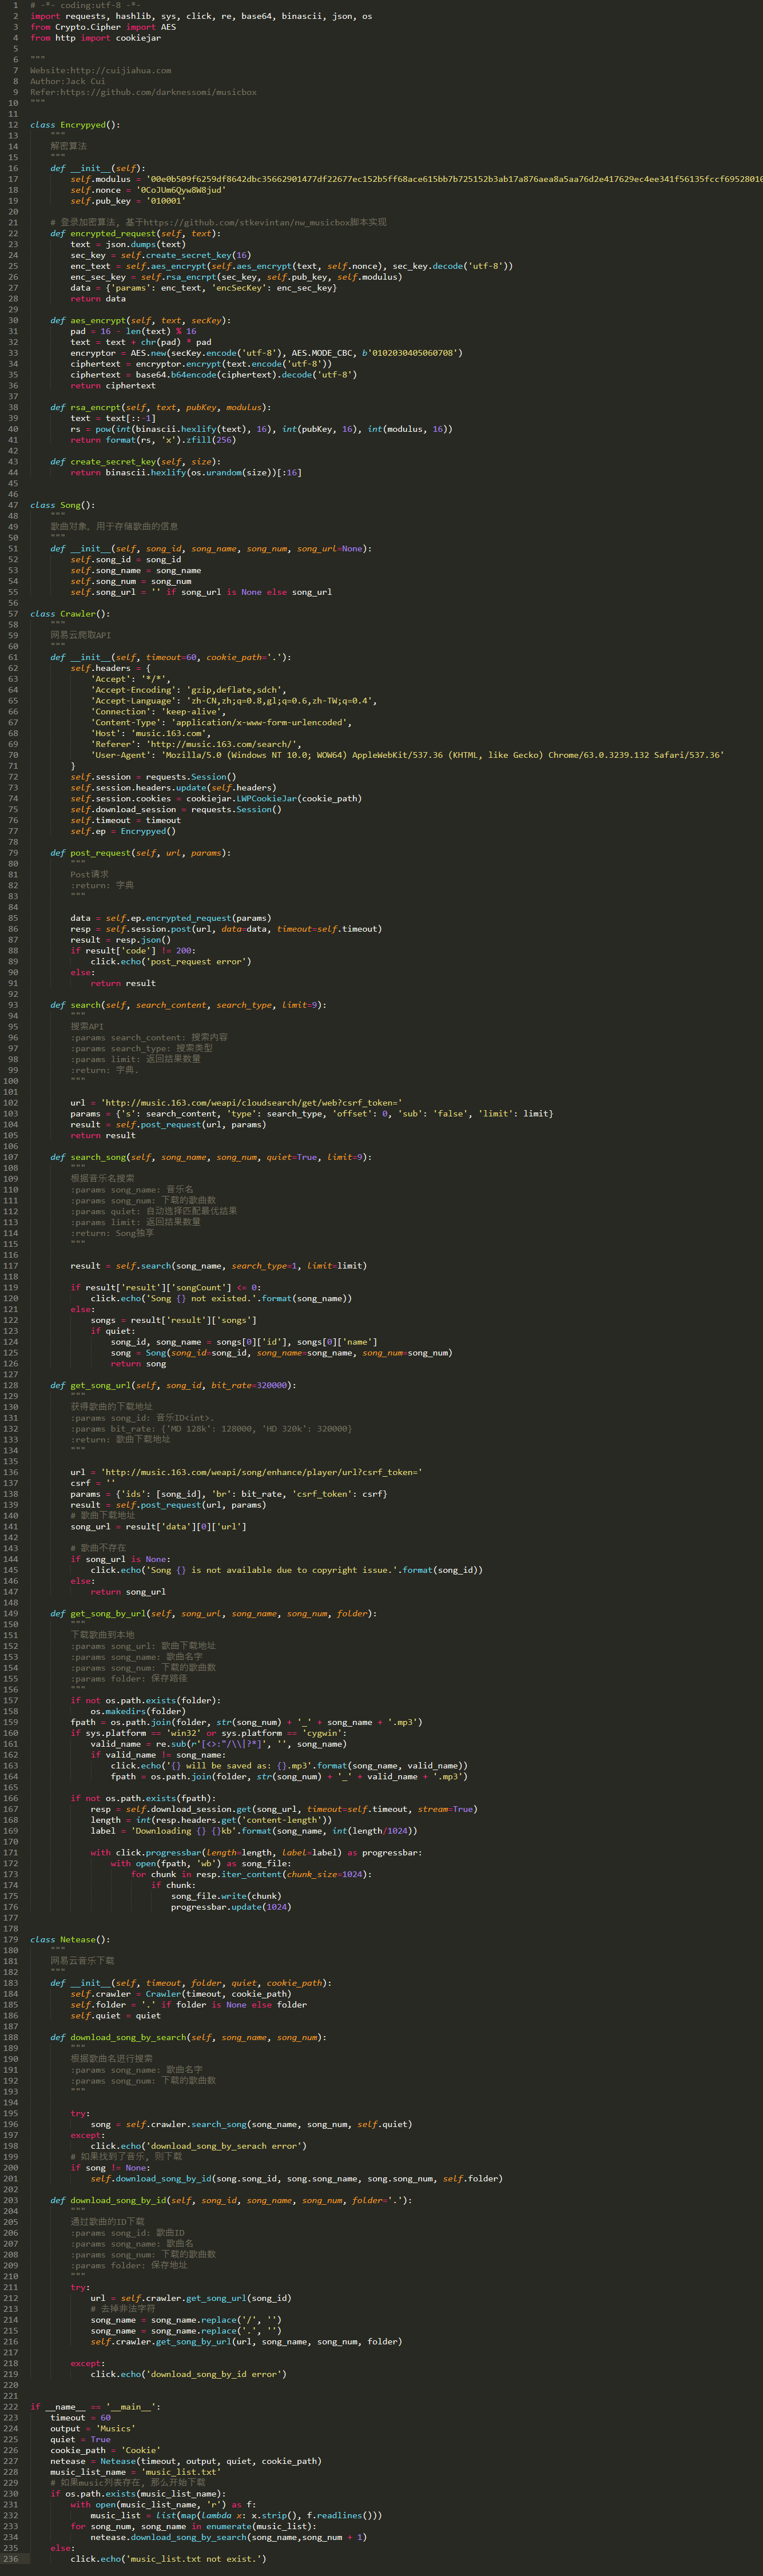
Task: Click the 'output = 'Musics'' assignment line
Action: coord(93,2428)
